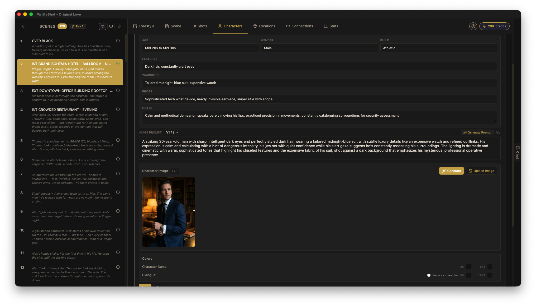Click the Rev 1 revision badge
Image resolution: width=536 pixels, height=306 pixels.
point(77,26)
